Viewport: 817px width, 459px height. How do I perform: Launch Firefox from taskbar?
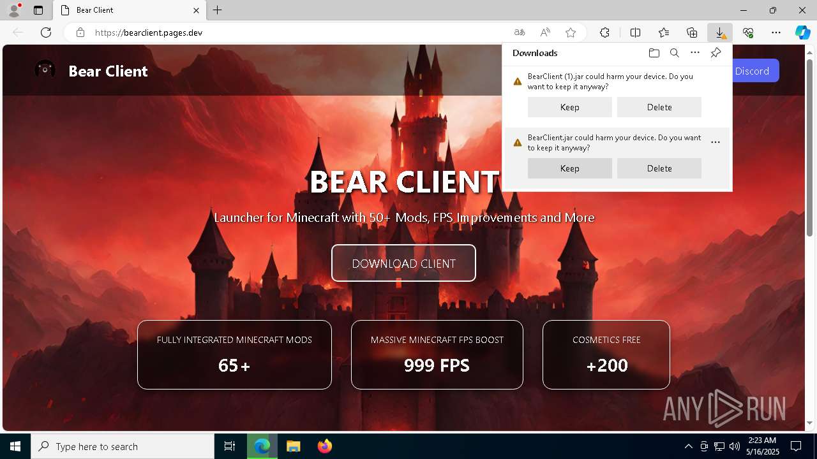pos(324,446)
